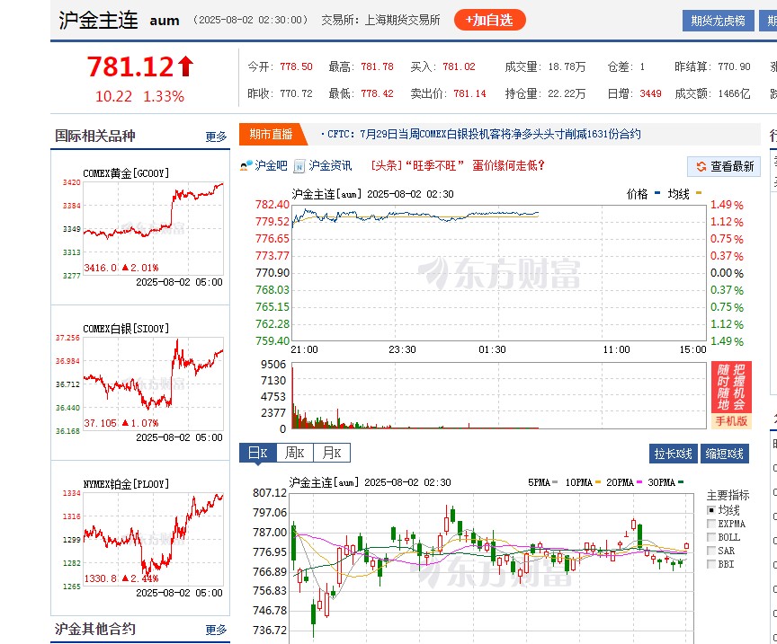Switch to the 月K tab
The width and height of the screenshot is (777, 644).
pos(331,454)
